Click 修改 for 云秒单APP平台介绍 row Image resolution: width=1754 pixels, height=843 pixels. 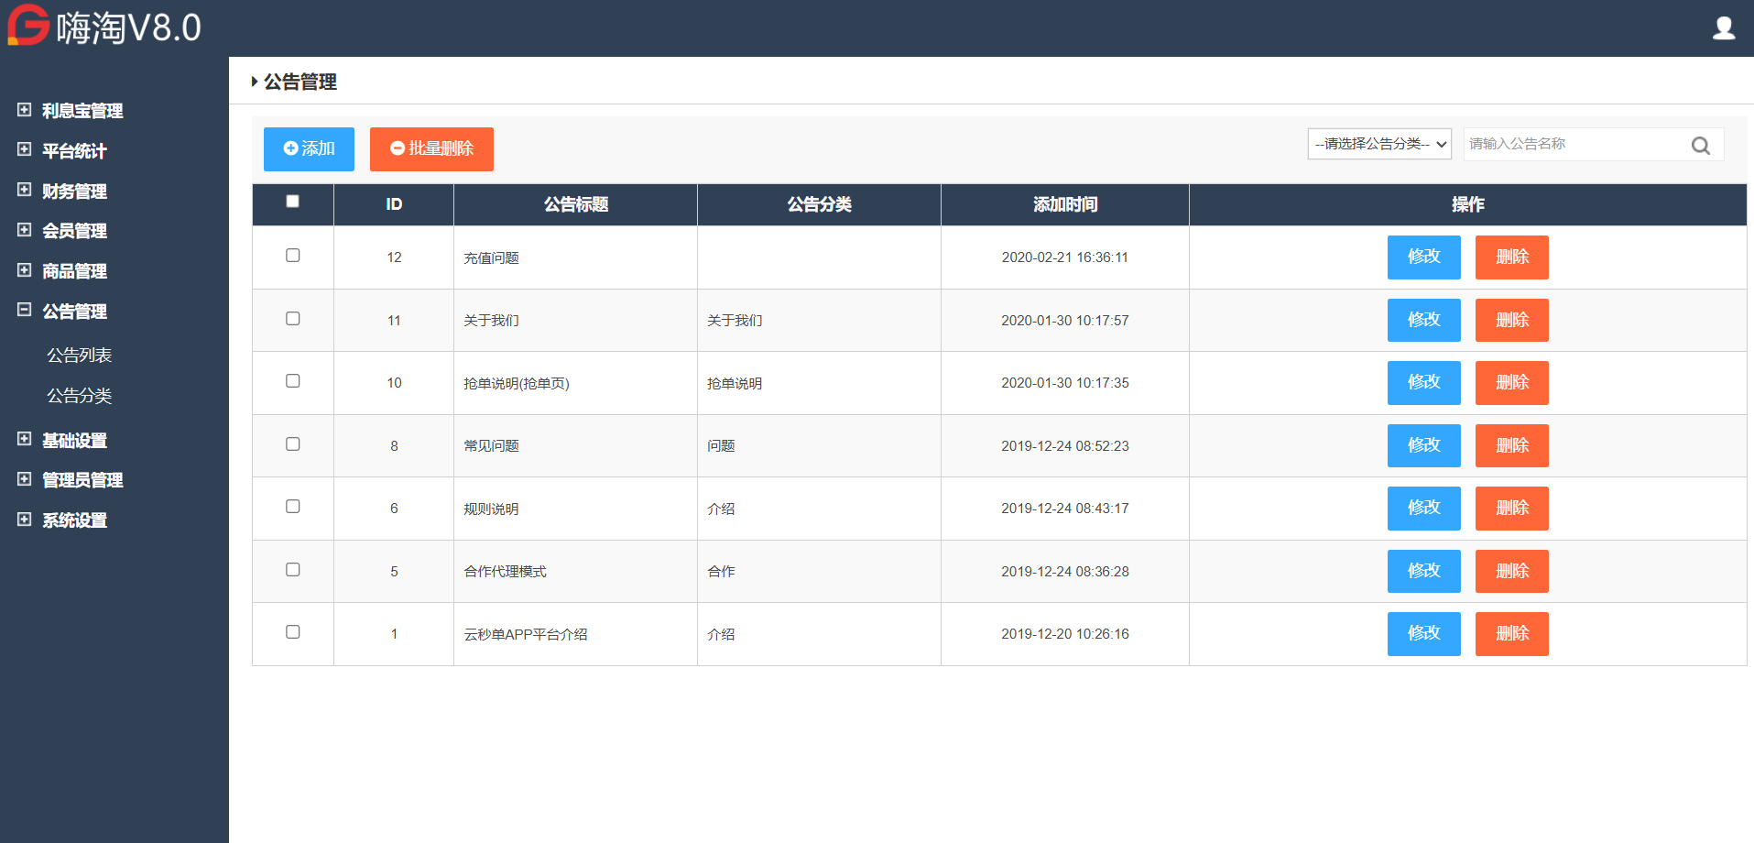1424,634
